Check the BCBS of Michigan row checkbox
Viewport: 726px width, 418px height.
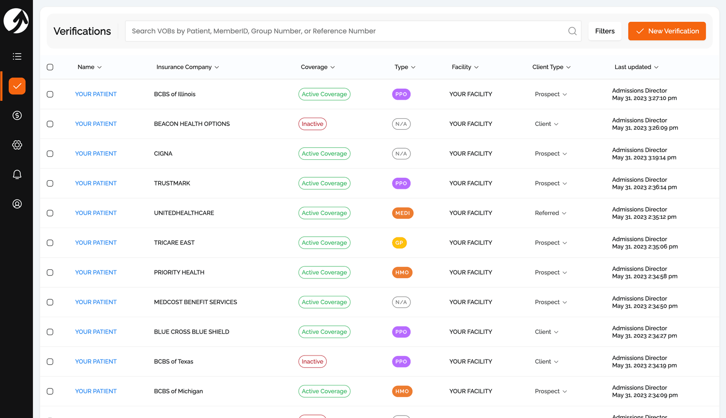50,391
